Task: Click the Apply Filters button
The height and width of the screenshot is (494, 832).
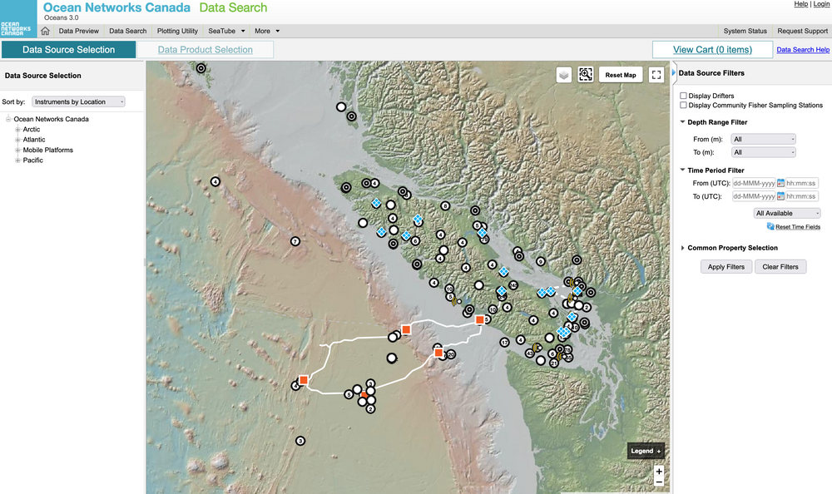Action: tap(726, 267)
